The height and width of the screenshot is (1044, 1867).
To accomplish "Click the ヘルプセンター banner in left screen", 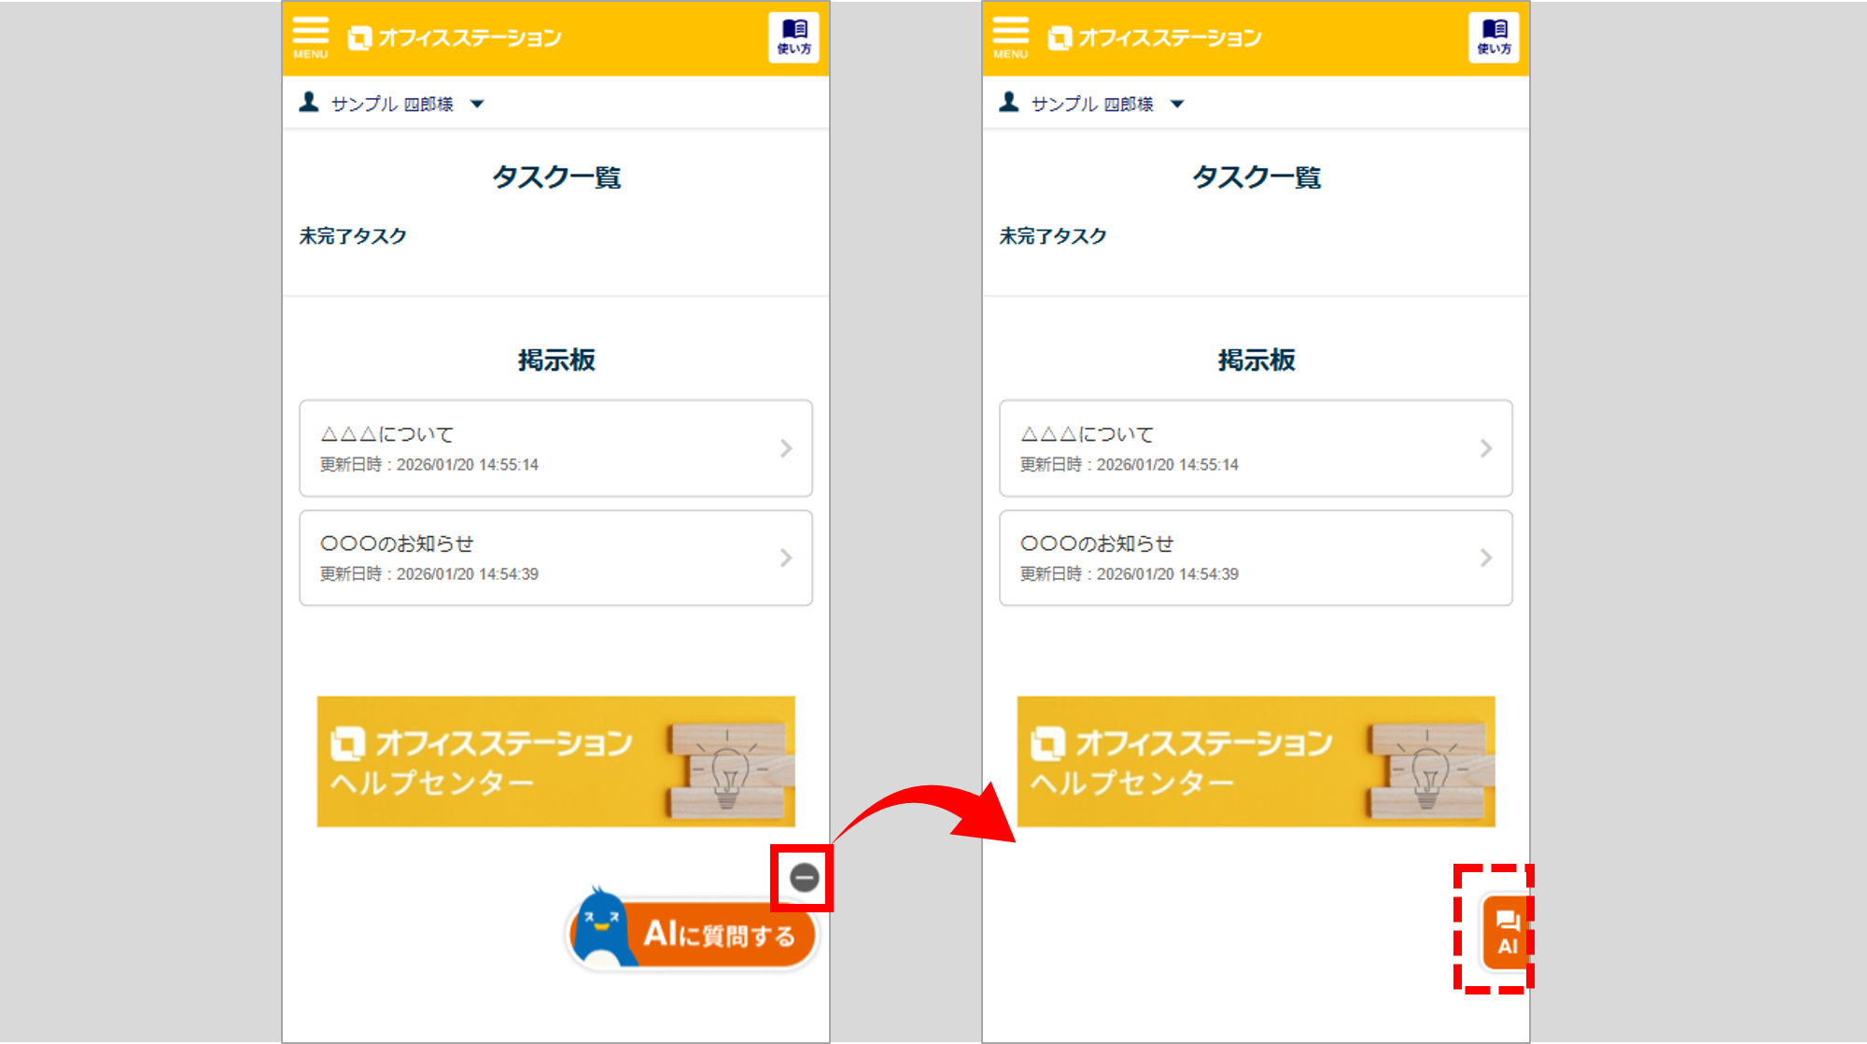I will [x=555, y=761].
